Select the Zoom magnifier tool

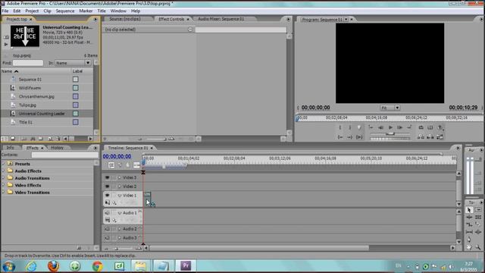478,247
